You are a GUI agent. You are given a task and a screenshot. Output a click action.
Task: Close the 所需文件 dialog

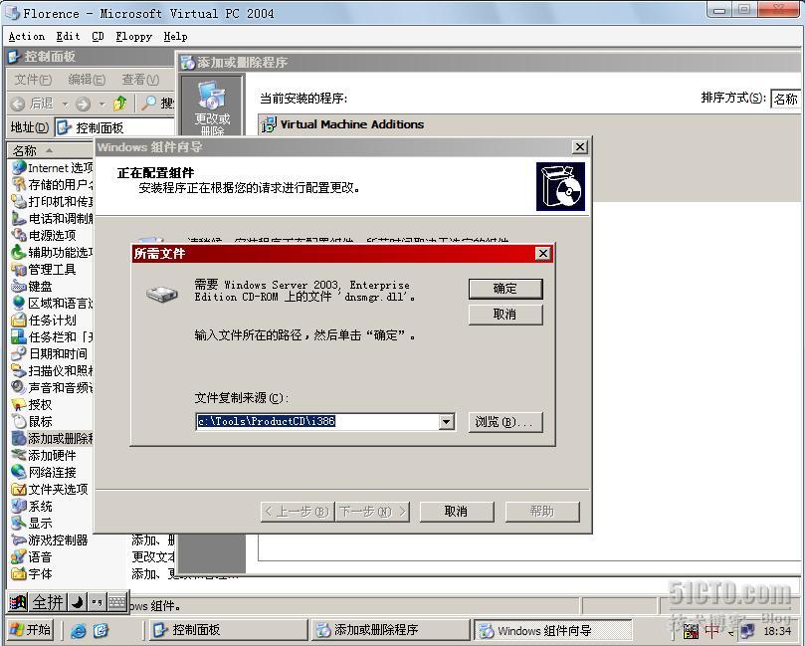(x=542, y=254)
